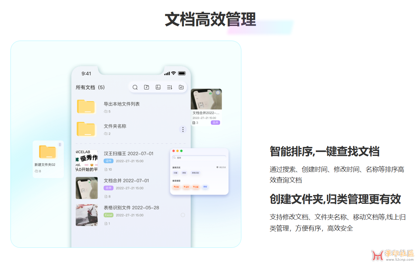Click the 识别 recommended search button
The height and width of the screenshot is (262, 415).
pos(177,187)
